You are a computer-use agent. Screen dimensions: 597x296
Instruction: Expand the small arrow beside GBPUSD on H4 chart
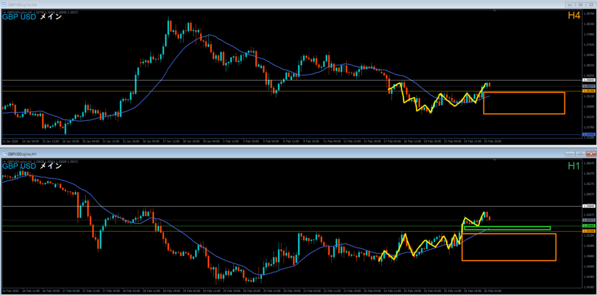pyautogui.click(x=5, y=11)
